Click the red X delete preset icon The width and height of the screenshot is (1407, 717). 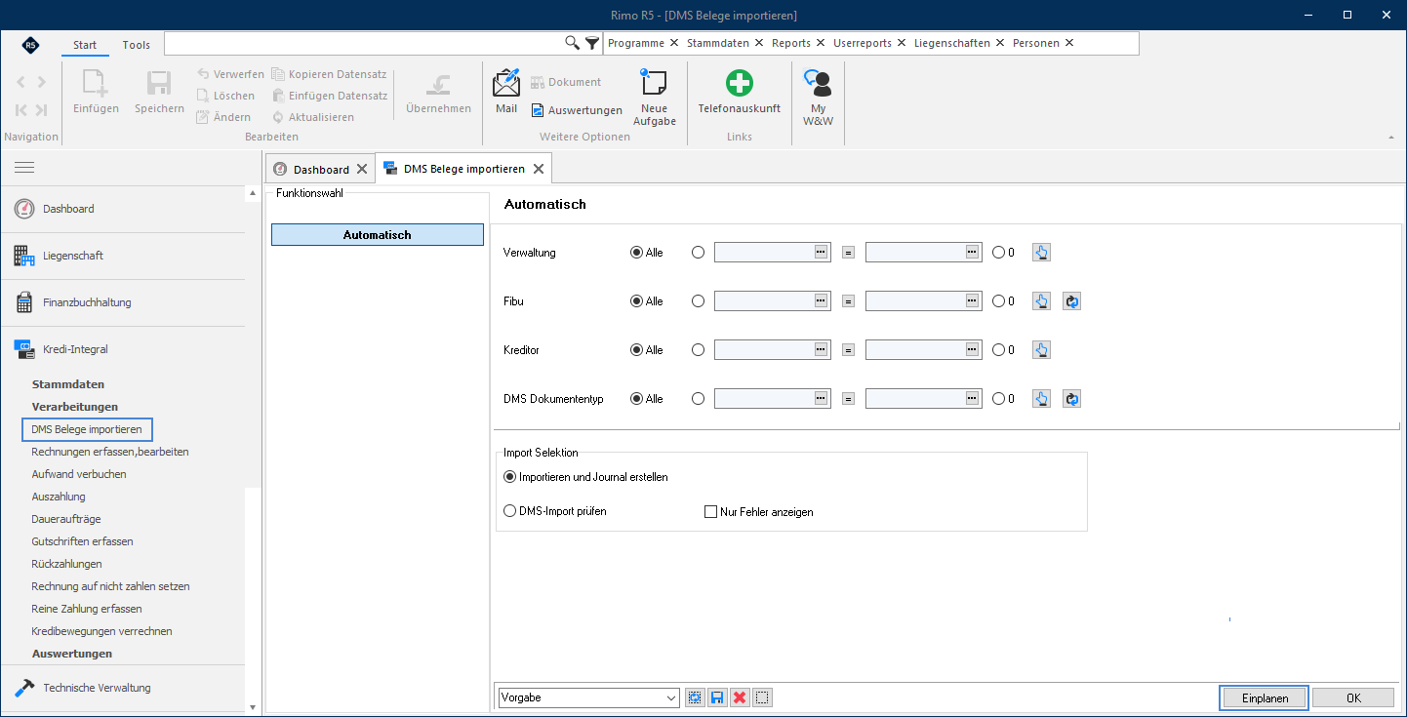click(x=740, y=697)
